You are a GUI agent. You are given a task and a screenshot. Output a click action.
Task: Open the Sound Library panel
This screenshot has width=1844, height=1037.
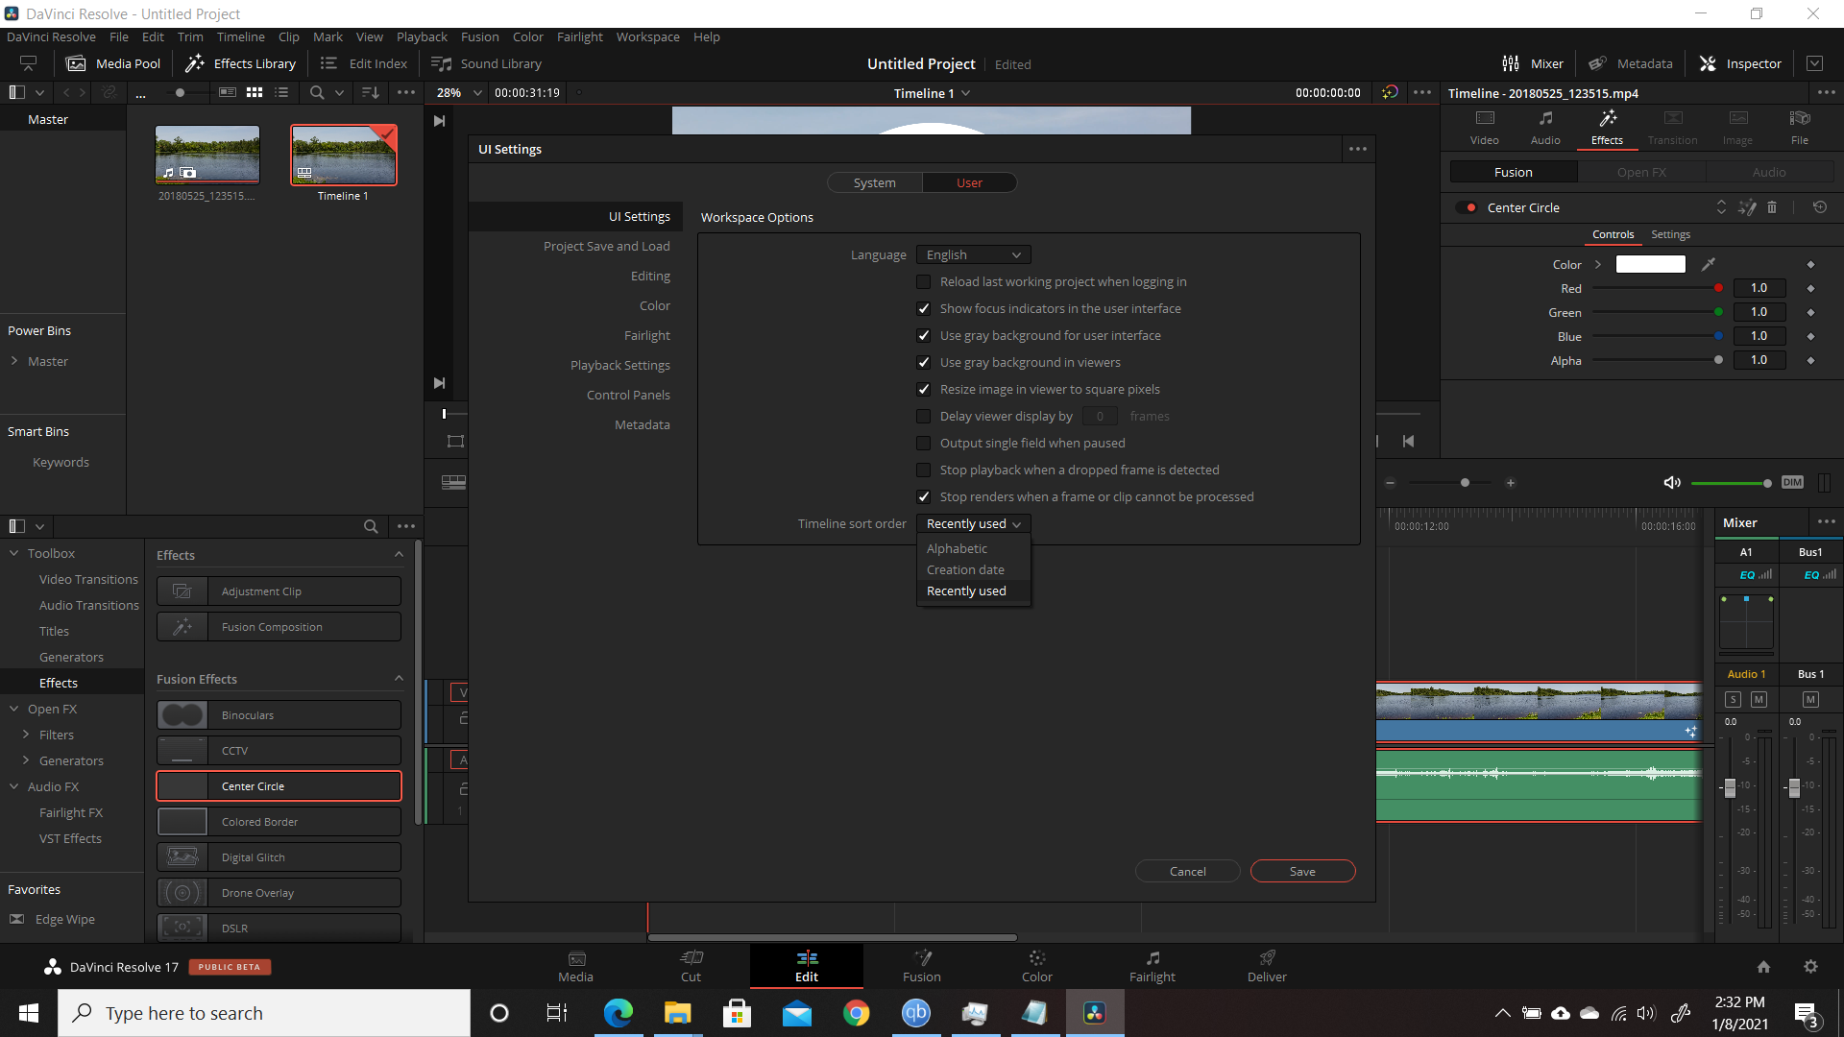(x=487, y=63)
